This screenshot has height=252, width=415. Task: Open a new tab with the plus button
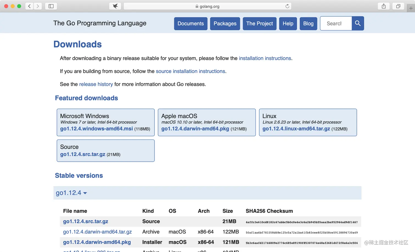click(x=411, y=8)
